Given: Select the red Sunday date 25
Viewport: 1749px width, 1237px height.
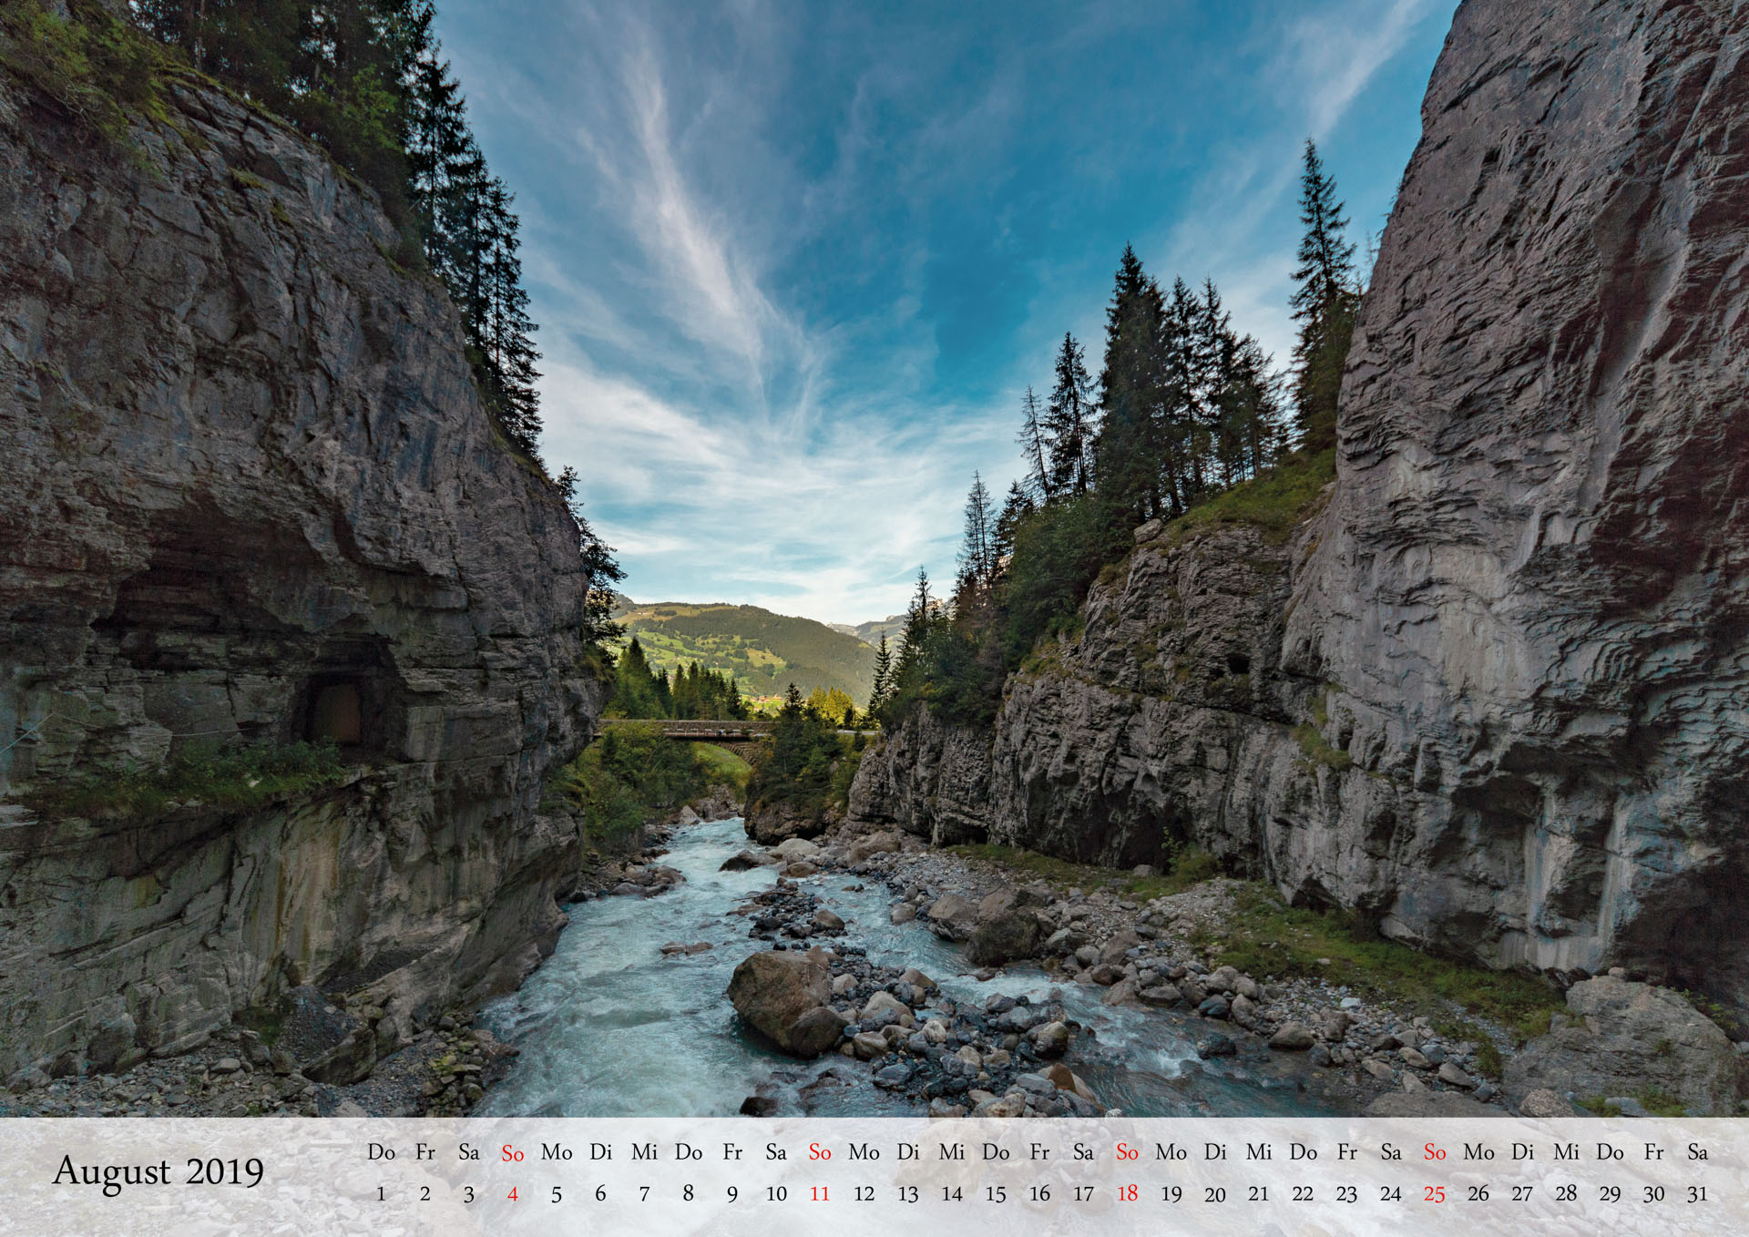Looking at the screenshot, I should point(1435,1193).
